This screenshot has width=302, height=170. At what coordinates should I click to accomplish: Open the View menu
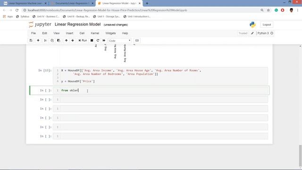tap(57, 33)
